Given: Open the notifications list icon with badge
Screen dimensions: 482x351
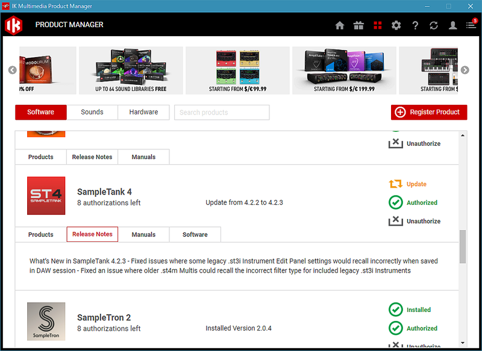Looking at the screenshot, I should (x=472, y=25).
